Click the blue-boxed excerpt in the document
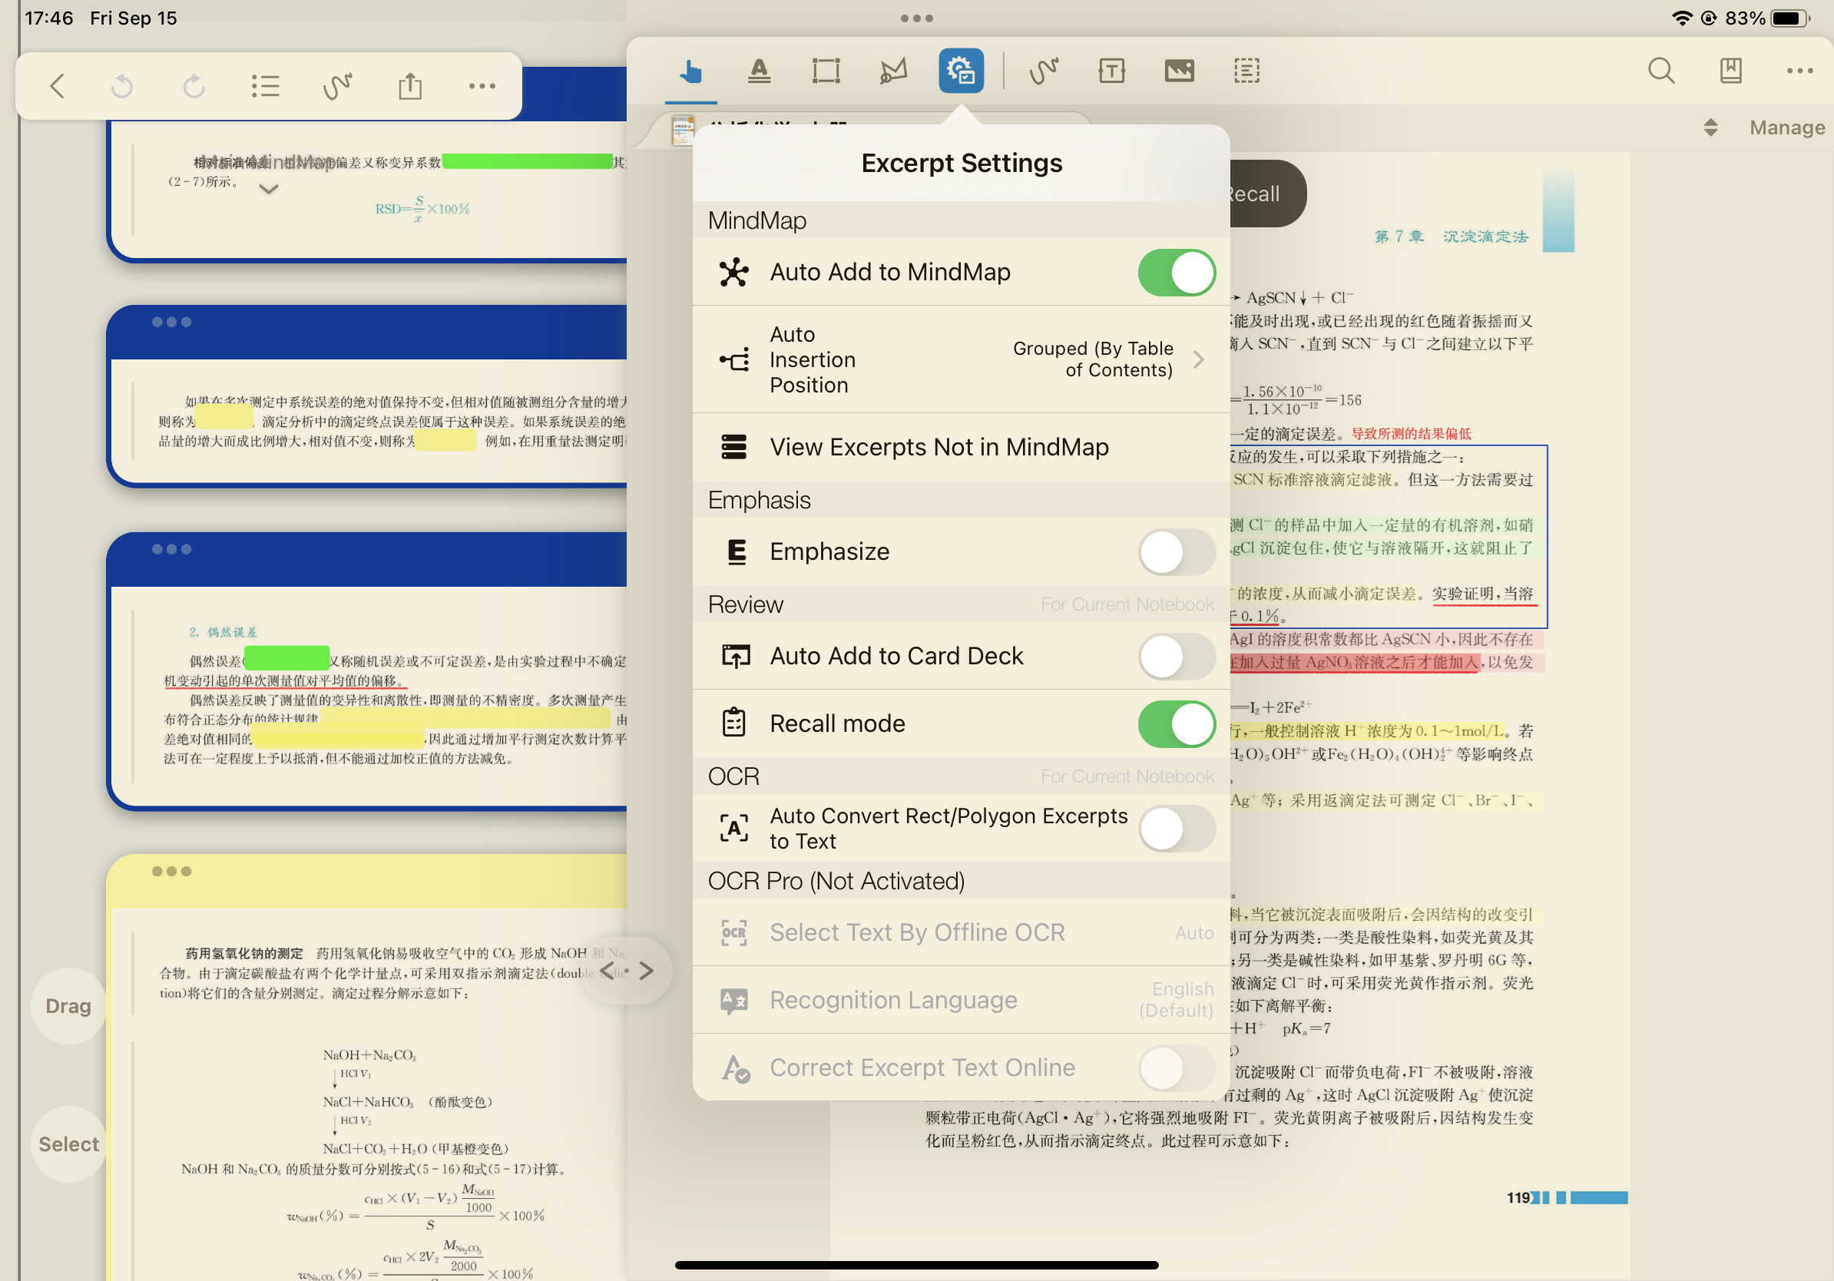 [x=1389, y=537]
